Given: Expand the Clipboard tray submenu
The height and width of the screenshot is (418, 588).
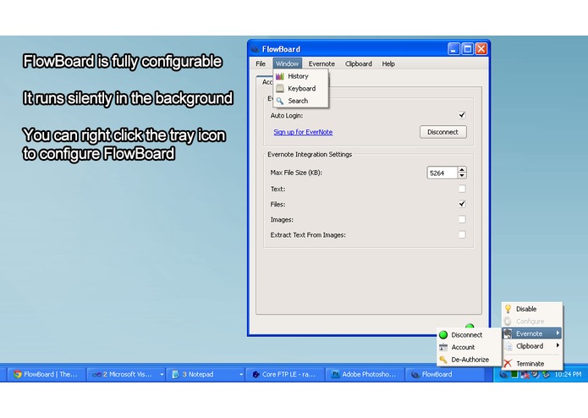Looking at the screenshot, I should [532, 346].
